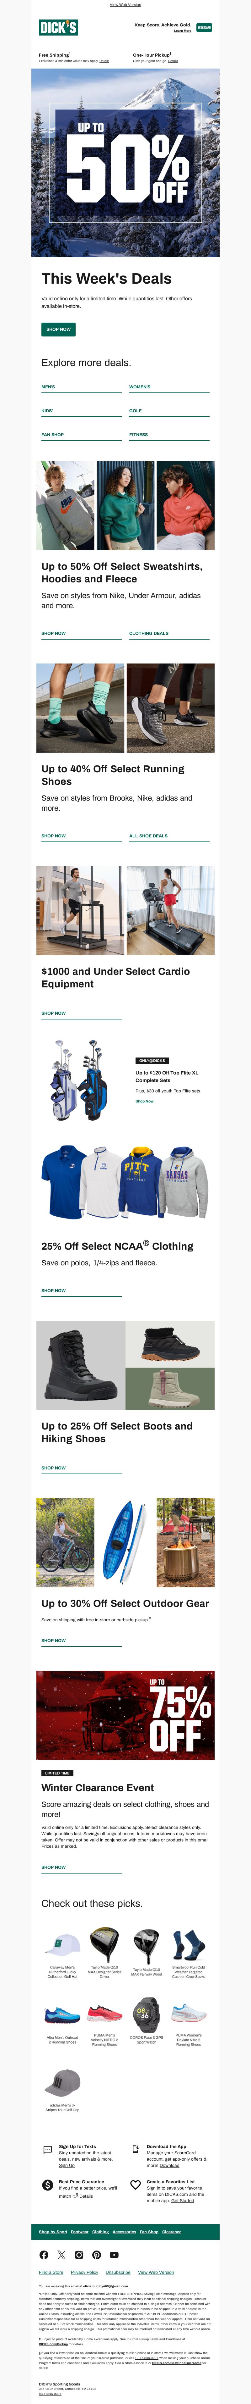Select the WOMEN'S category link
251x2404 pixels.
pos(139,386)
